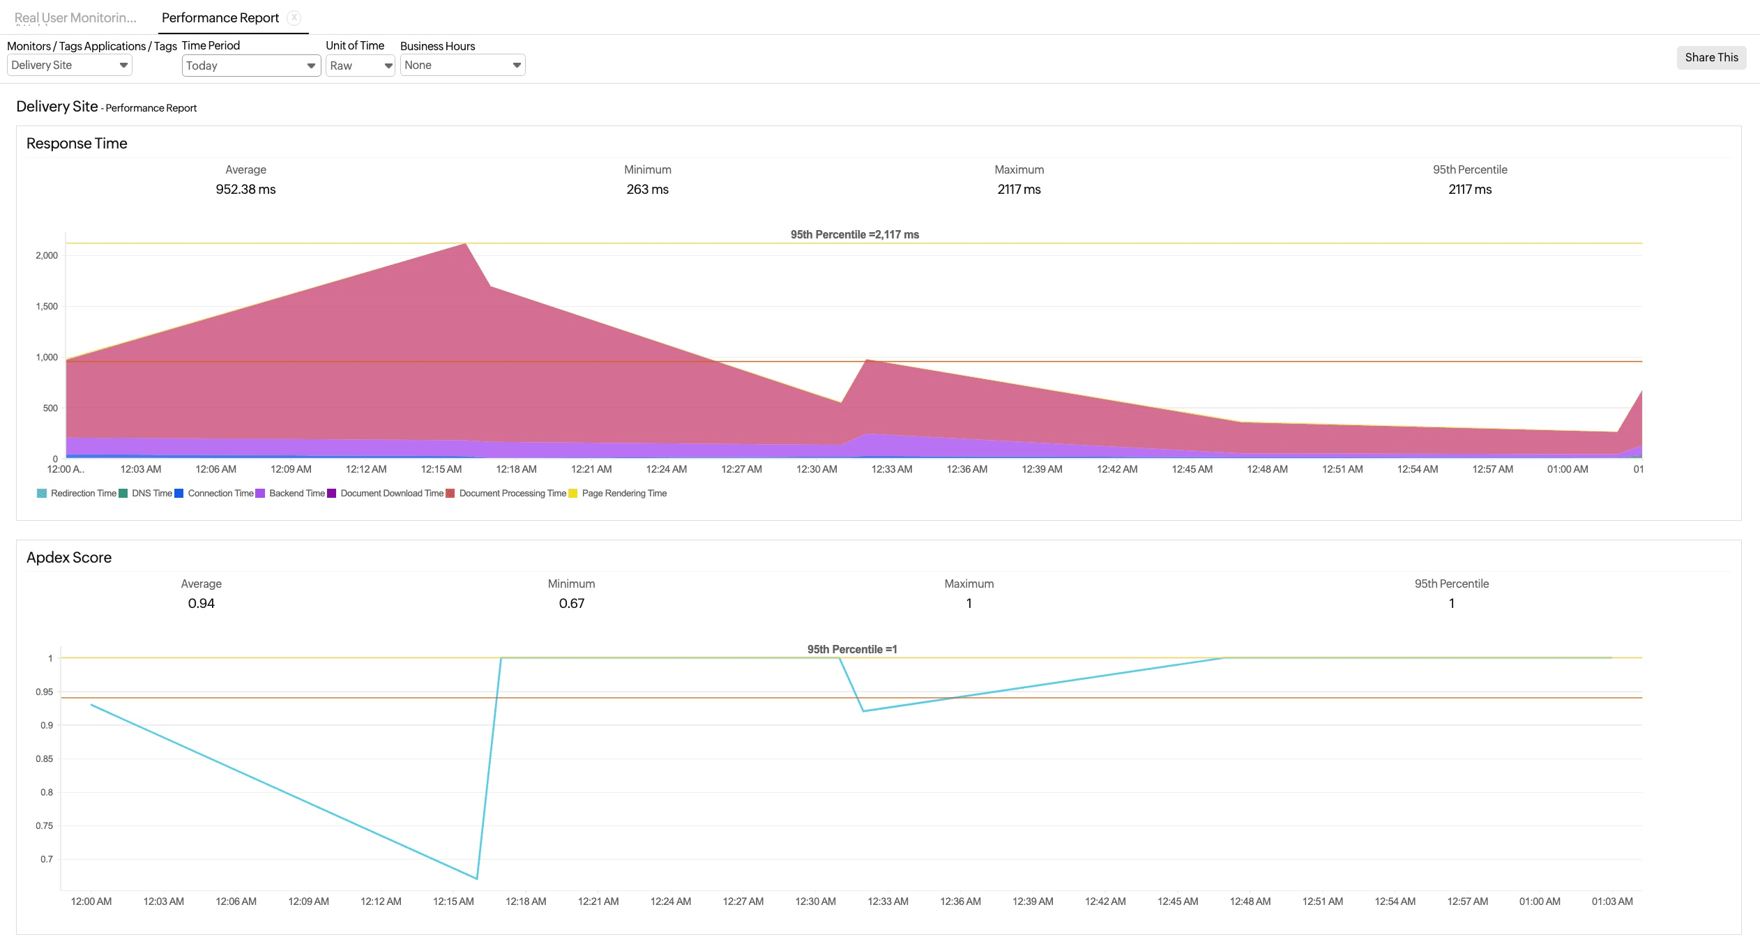Click the Apdex Score minimum value 0.67

click(x=572, y=602)
